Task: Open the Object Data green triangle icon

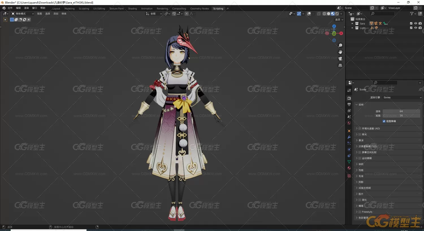Action: 349,162
